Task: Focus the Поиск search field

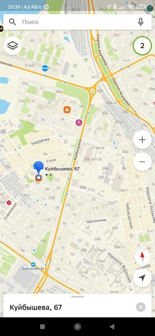Action: (x=78, y=22)
